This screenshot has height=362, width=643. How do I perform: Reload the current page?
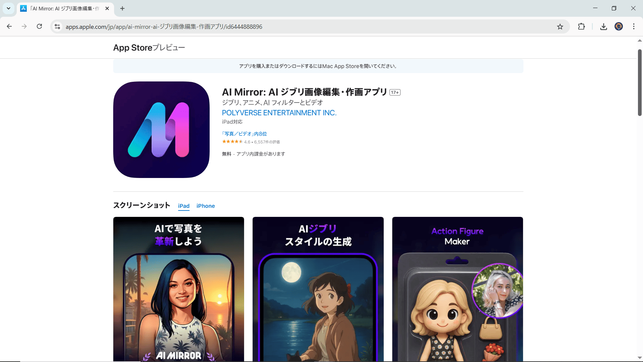39,26
